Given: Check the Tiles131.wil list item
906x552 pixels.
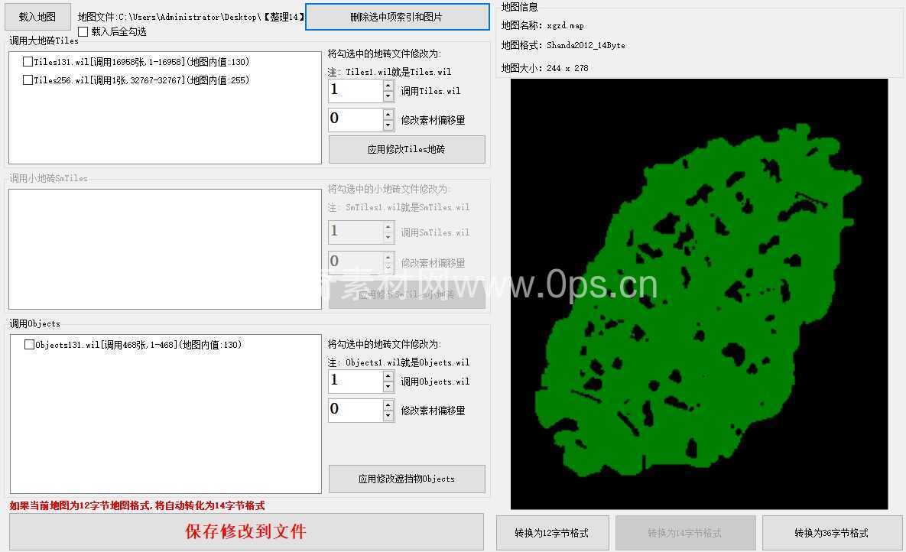Looking at the screenshot, I should [x=28, y=62].
